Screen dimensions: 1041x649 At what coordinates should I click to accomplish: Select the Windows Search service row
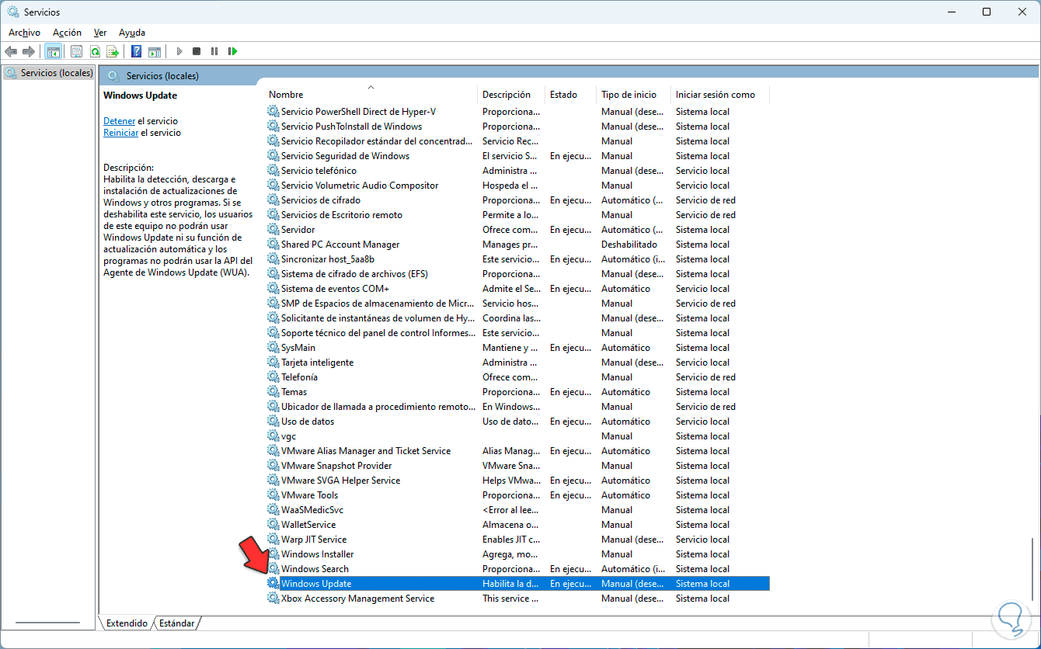[517, 569]
